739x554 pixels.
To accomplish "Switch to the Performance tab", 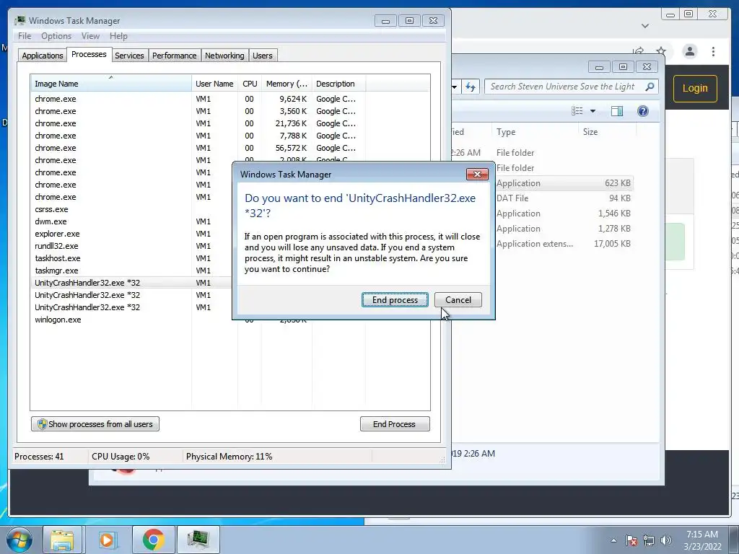I will 175,56.
